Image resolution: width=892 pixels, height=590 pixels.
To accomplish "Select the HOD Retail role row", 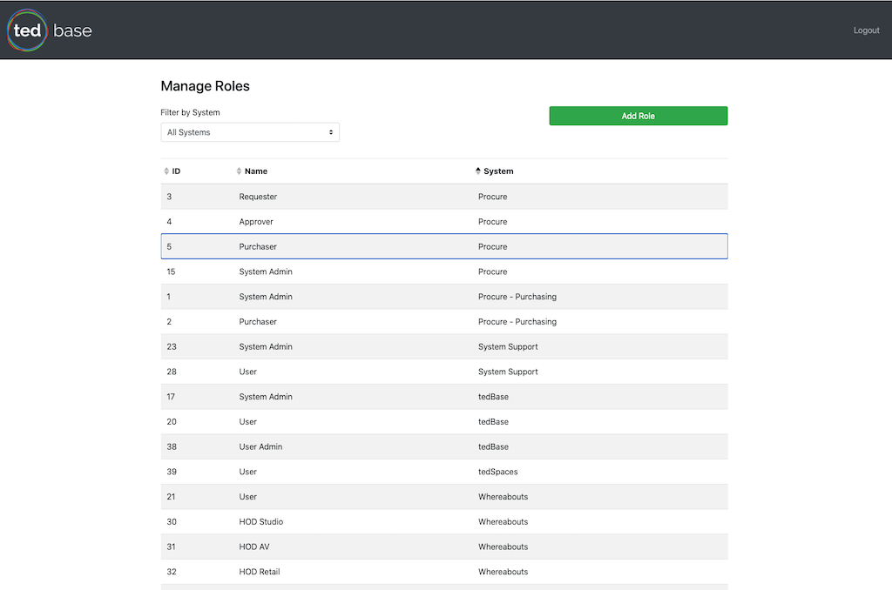I will pos(444,572).
